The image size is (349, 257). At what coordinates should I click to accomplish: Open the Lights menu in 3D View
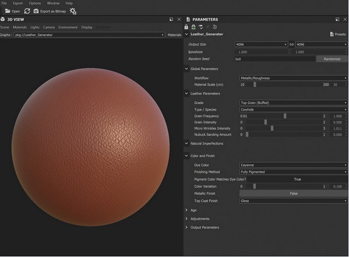tap(34, 27)
